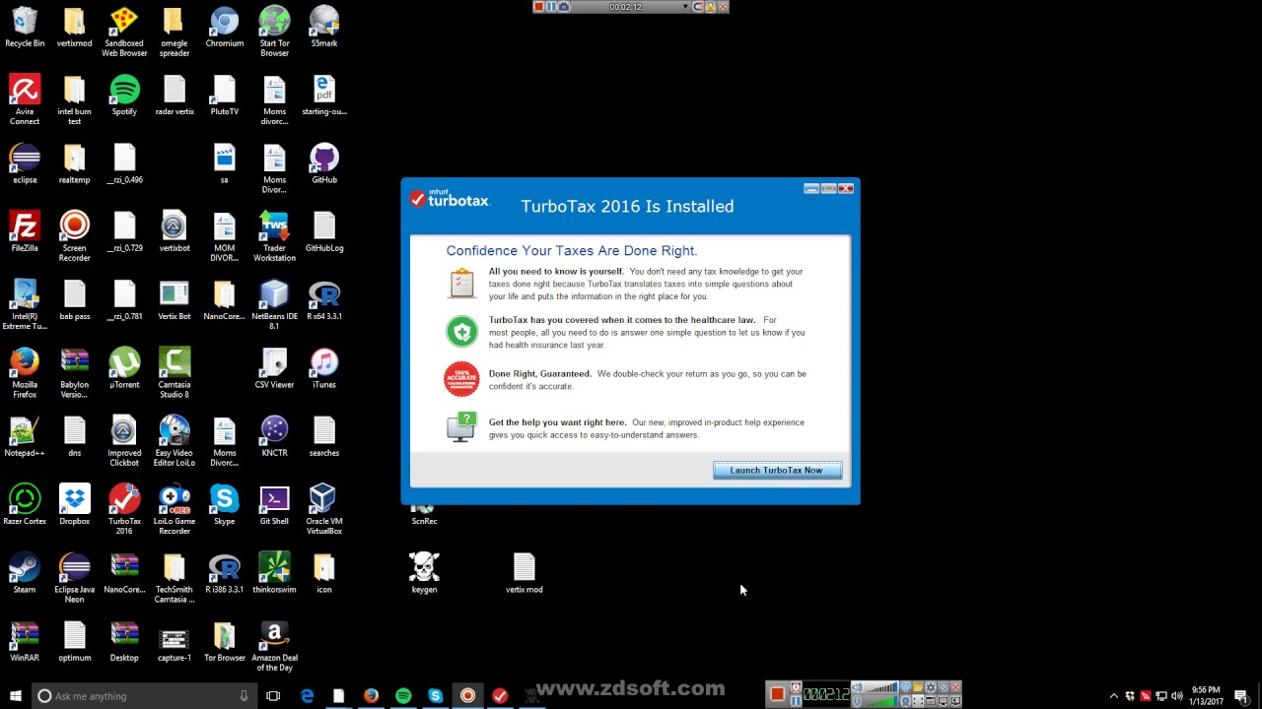
Task: Select Oracle VM VirtualBox icon
Action: tap(323, 509)
